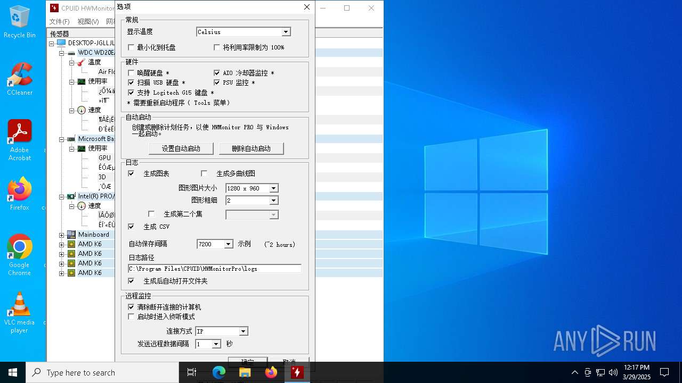Click the first AMD K6 processor icon

tap(71, 244)
